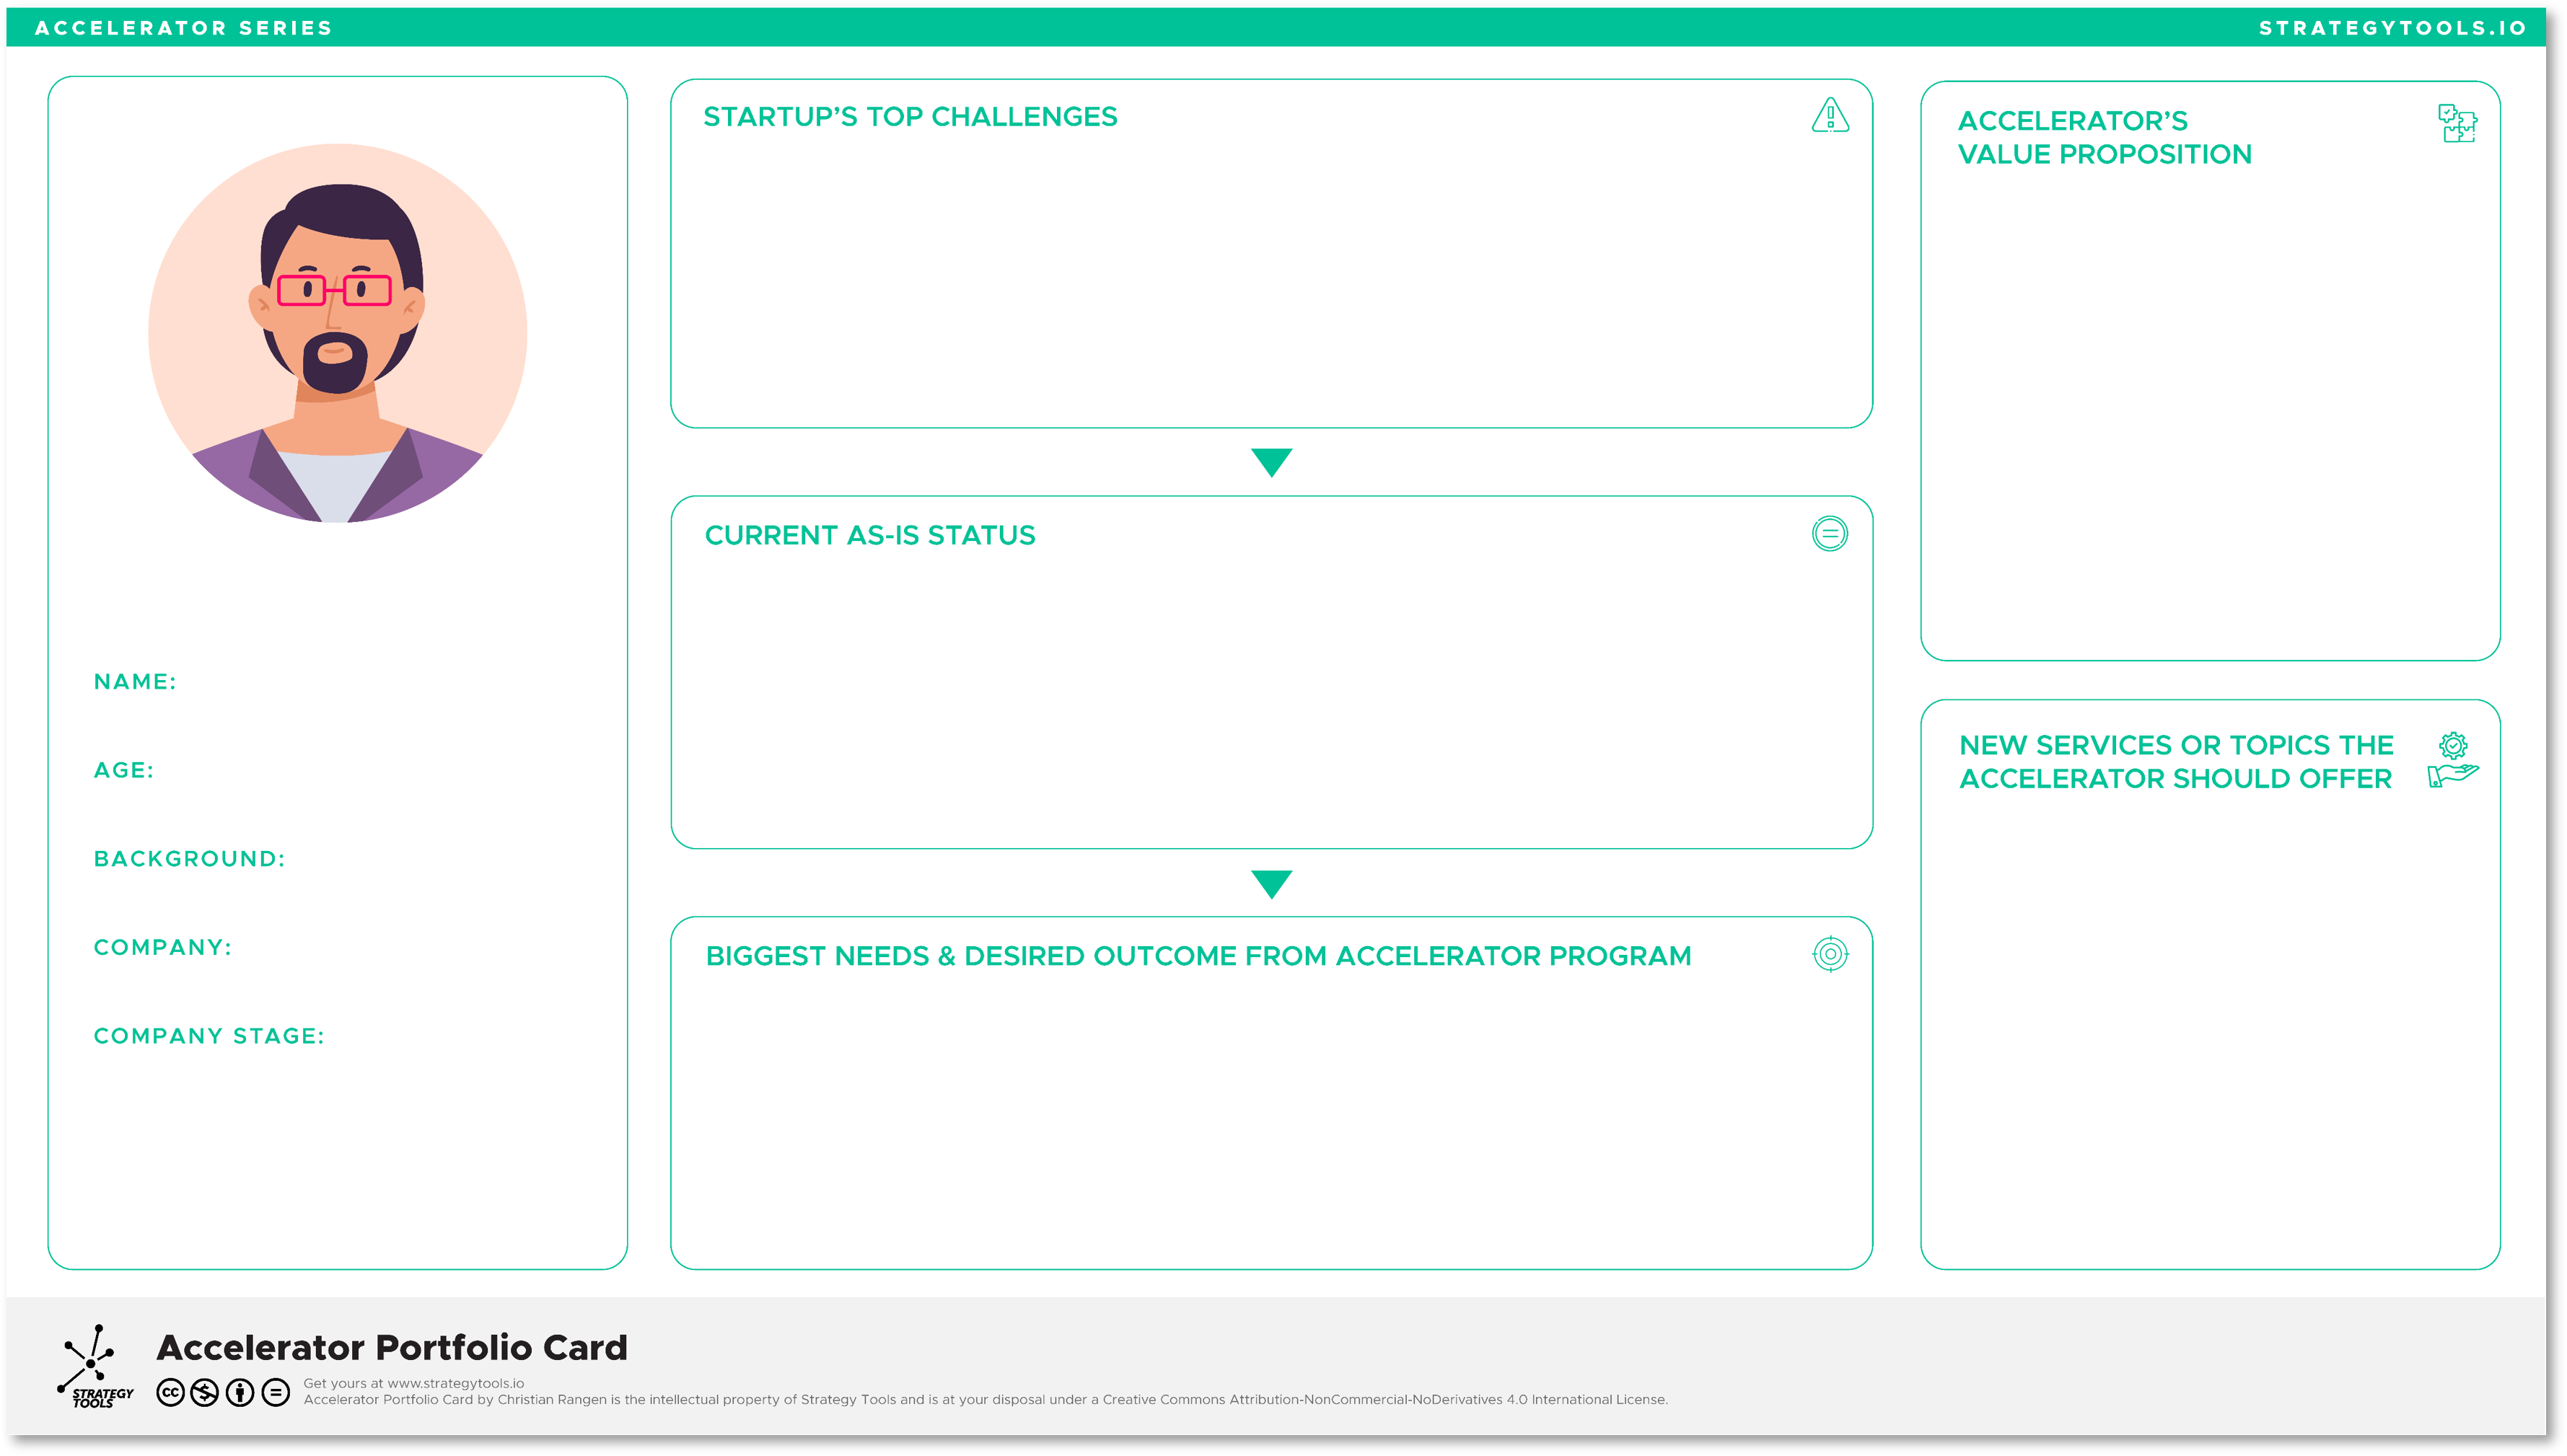This screenshot has height=1456, width=2567.
Task: Click the BACKGROUND: field label
Action: (189, 859)
